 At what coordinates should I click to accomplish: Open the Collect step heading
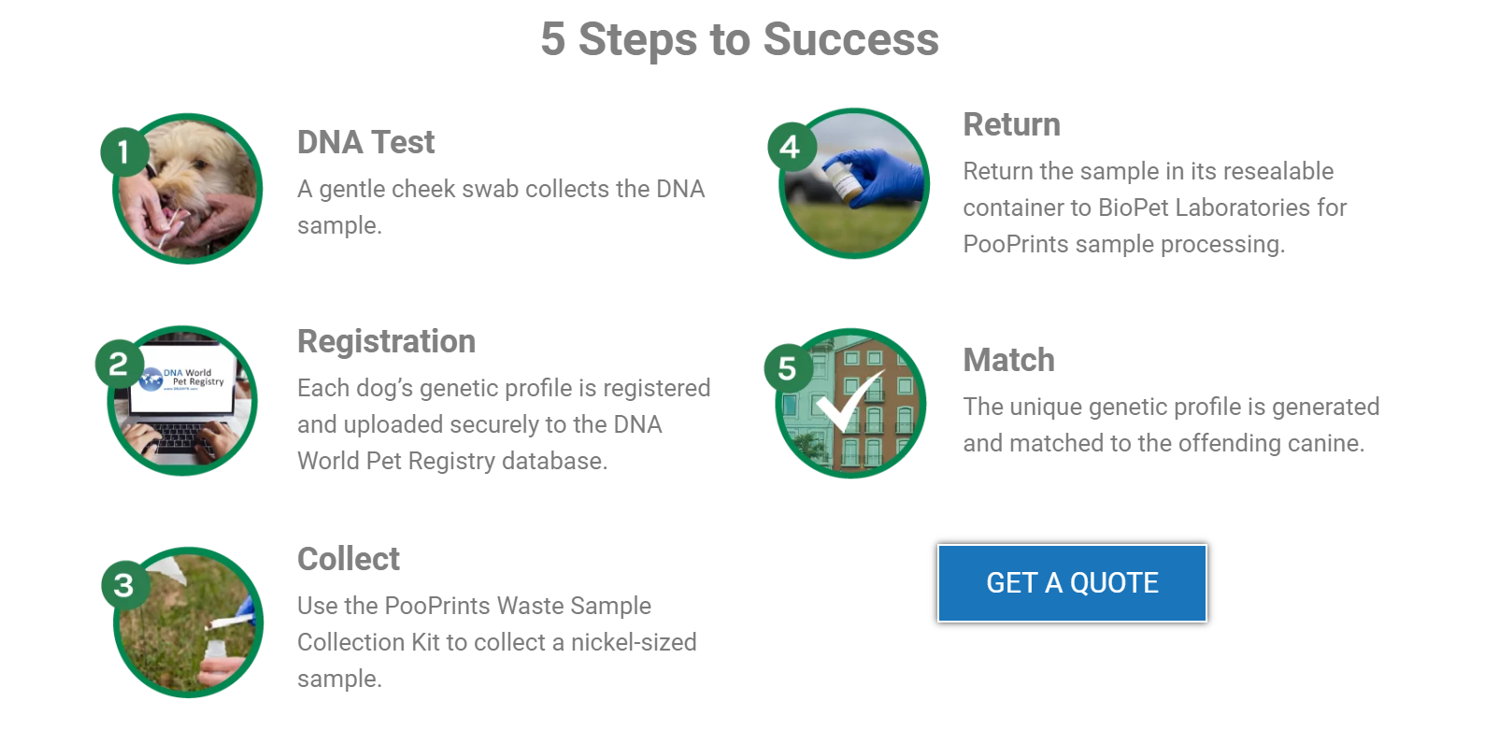[x=348, y=559]
